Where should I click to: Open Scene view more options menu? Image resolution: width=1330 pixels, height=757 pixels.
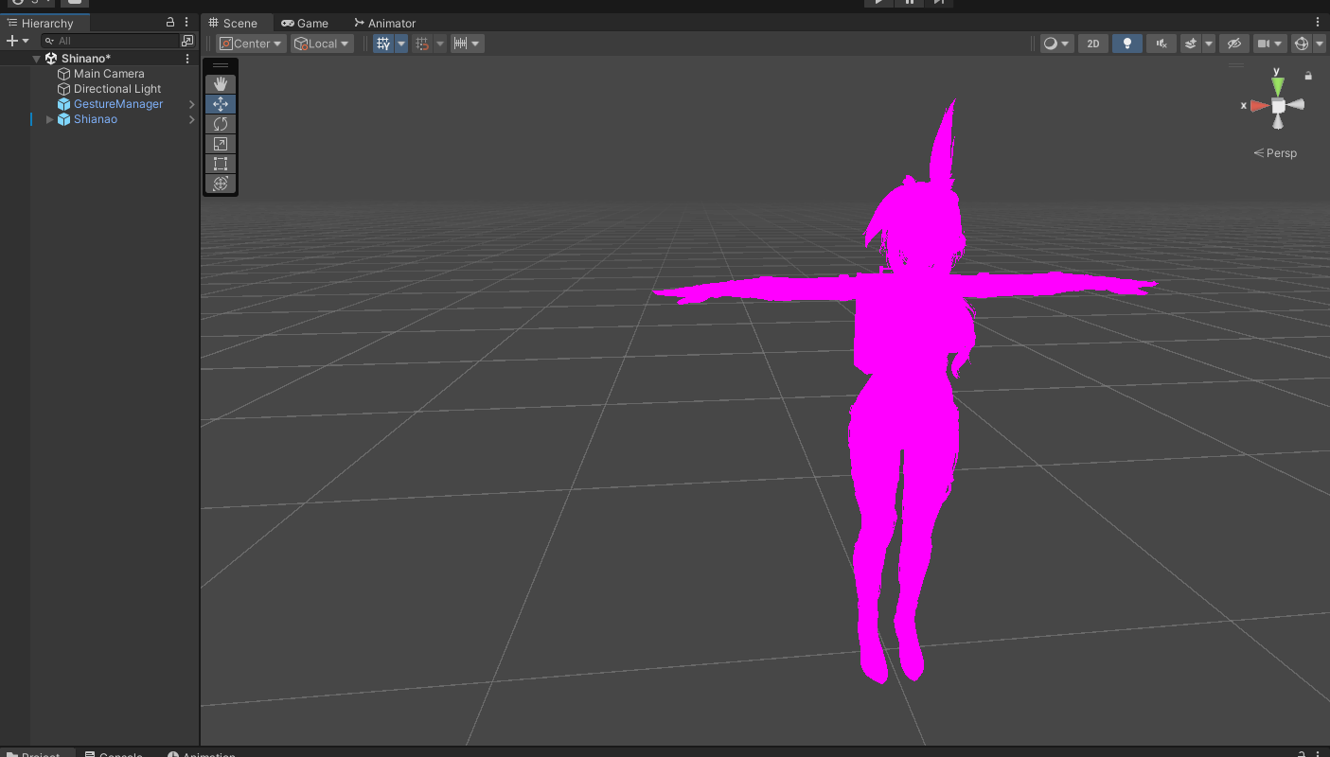click(x=1318, y=22)
